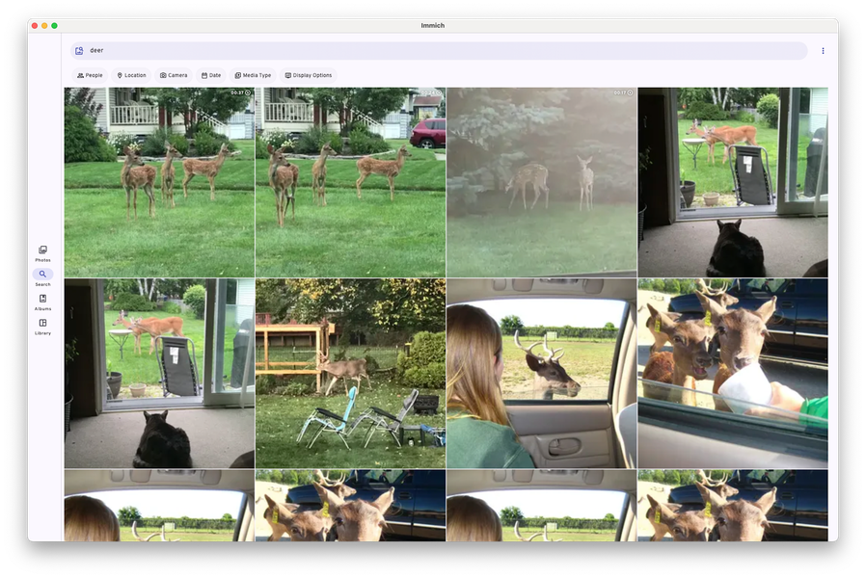
Task: Open the three-dot menu beside the search bar
Action: click(823, 50)
